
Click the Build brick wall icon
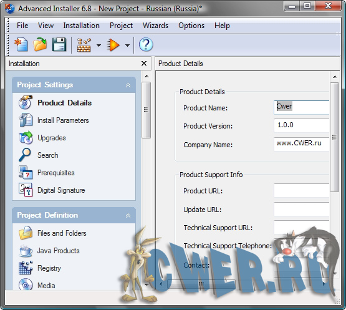84,45
